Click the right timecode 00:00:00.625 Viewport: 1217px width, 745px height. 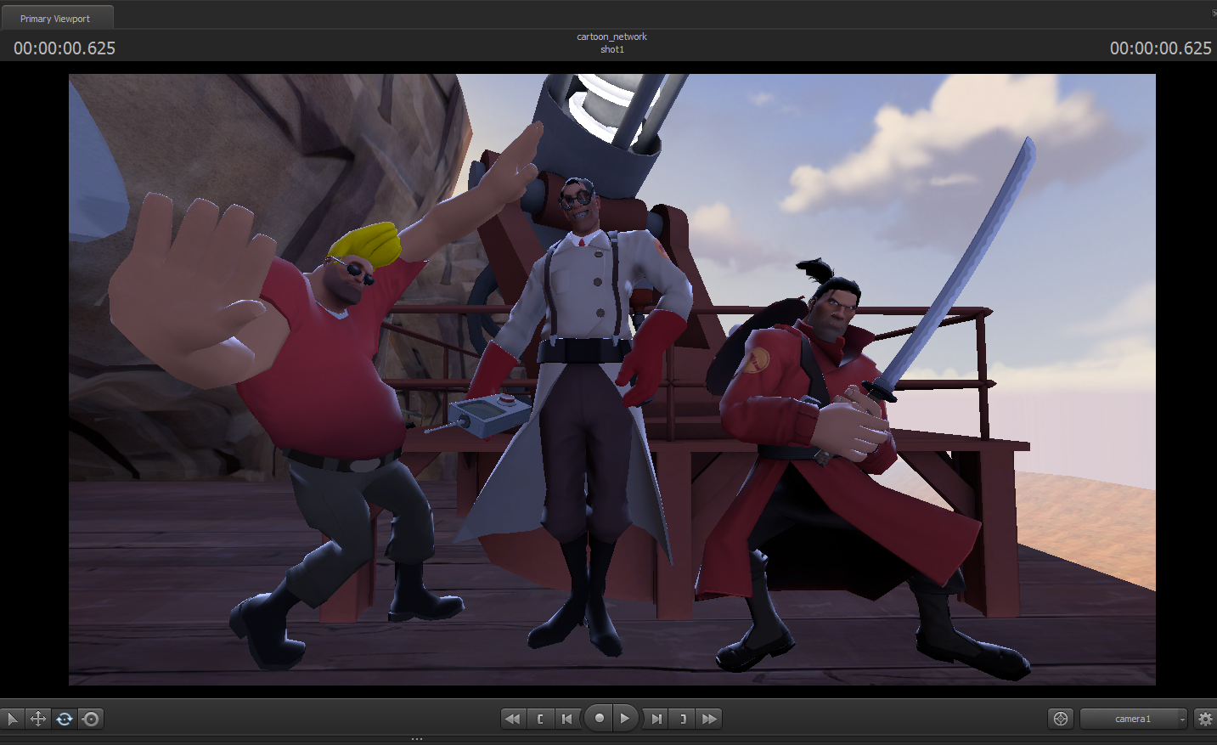pos(1160,48)
